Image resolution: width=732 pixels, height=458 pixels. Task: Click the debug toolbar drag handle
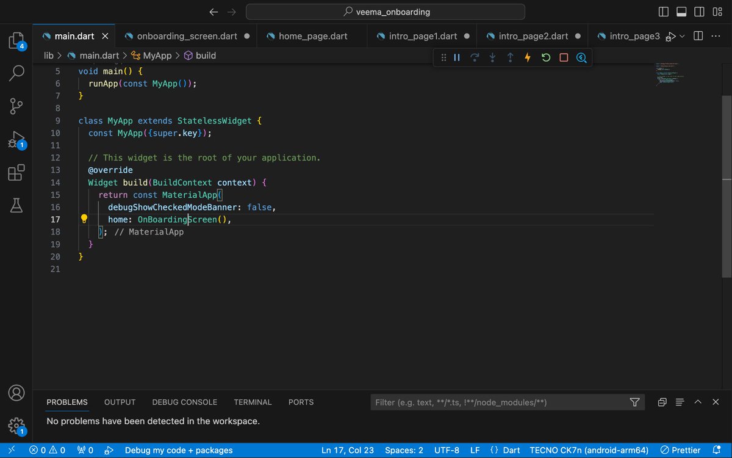pyautogui.click(x=443, y=57)
